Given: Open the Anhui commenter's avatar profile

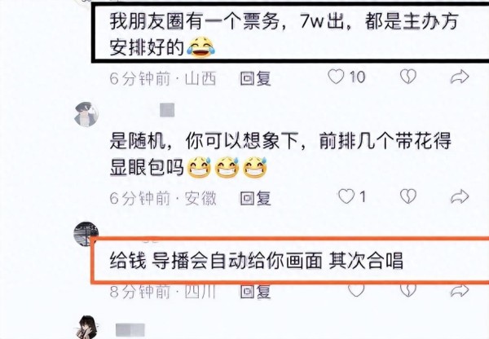Looking at the screenshot, I should 86,114.
